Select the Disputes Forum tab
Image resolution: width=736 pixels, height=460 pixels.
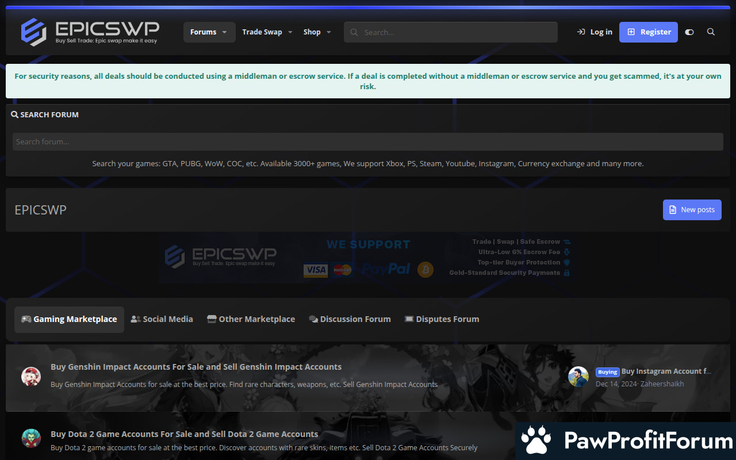pos(442,319)
